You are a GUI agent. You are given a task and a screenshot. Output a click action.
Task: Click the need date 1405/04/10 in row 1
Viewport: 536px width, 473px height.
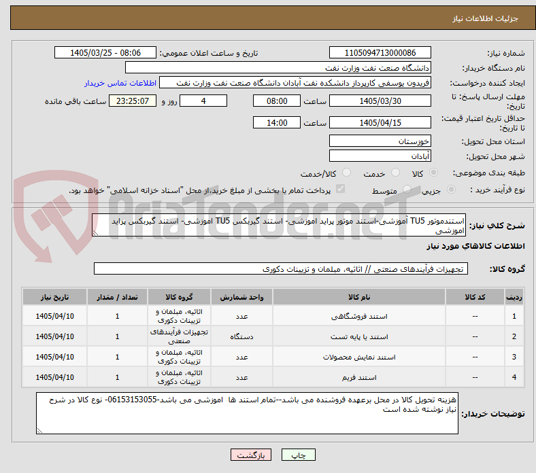[54, 316]
